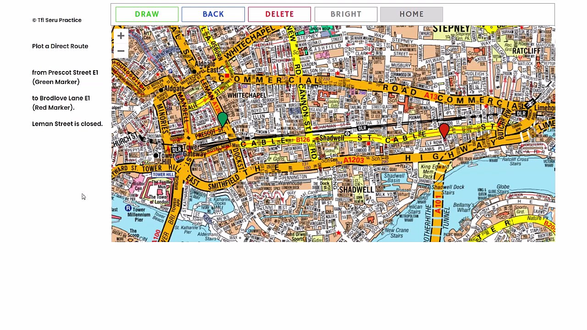Image resolution: width=587 pixels, height=330 pixels.
Task: Click the WHITECHAPEL district label
Action: [247, 95]
